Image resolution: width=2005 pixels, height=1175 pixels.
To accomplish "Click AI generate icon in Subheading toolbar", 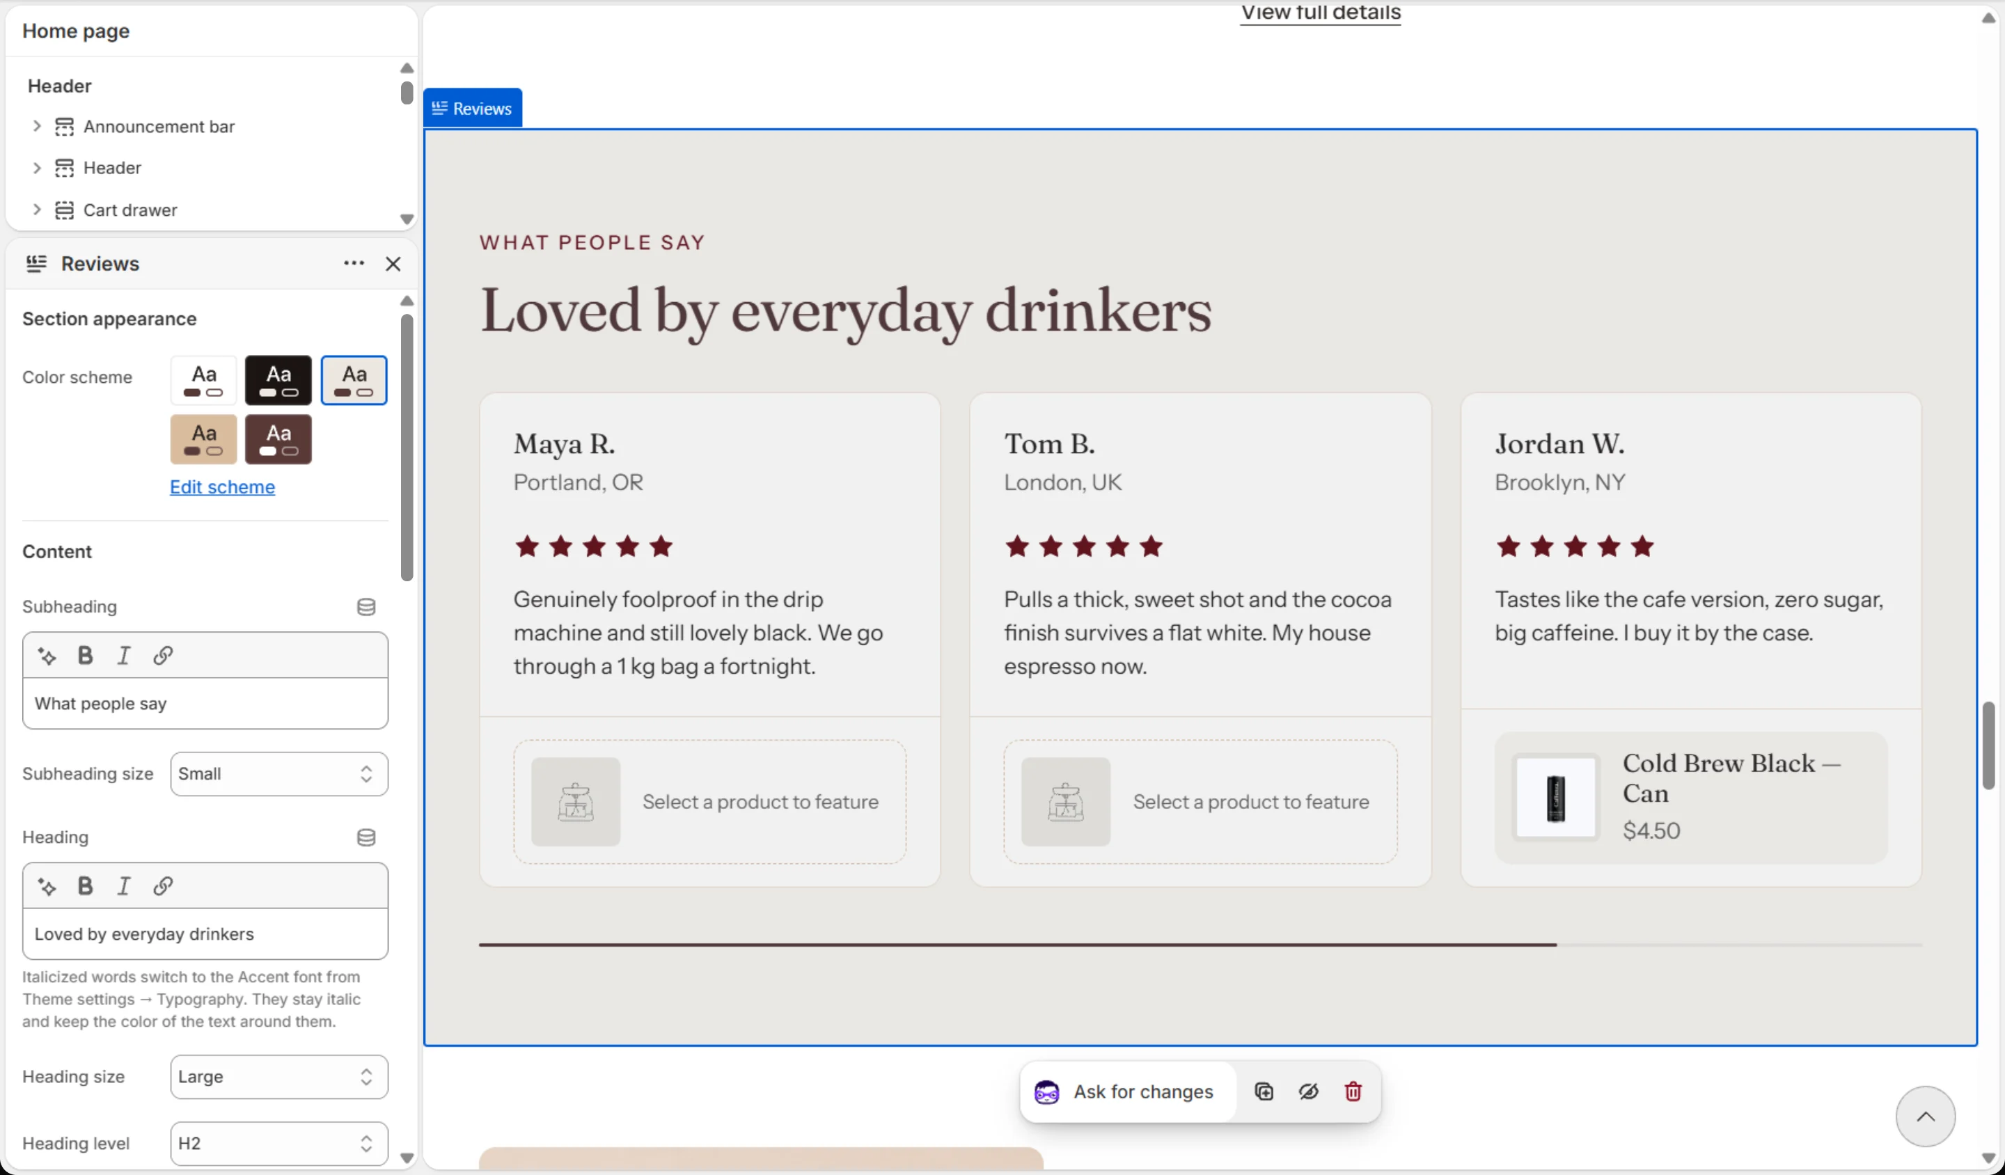I will [x=47, y=656].
